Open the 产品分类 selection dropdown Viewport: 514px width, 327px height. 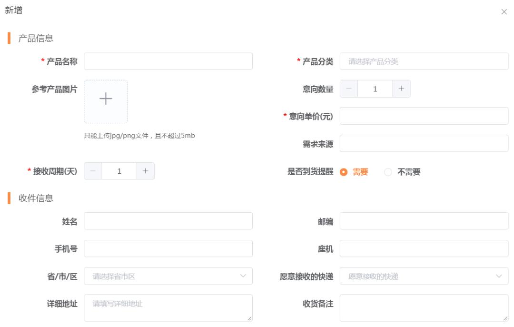pyautogui.click(x=424, y=61)
